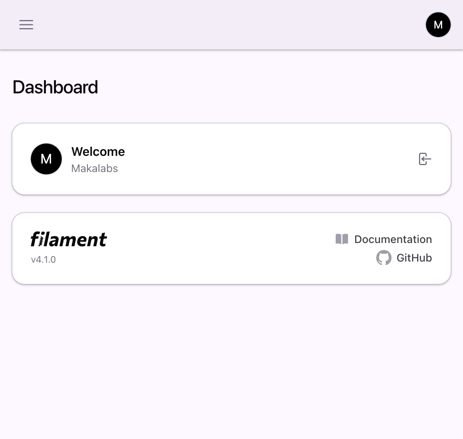Image resolution: width=463 pixels, height=439 pixels.
Task: Visit GitHub from the info card
Action: [414, 258]
